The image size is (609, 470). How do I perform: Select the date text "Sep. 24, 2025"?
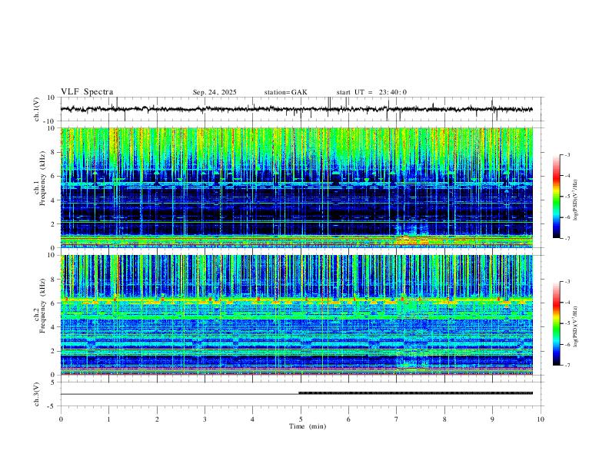tap(215, 92)
